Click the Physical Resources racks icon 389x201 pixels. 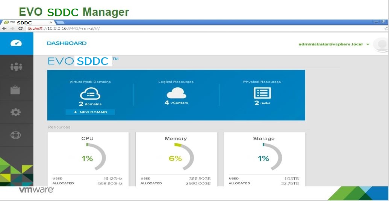coord(262,93)
